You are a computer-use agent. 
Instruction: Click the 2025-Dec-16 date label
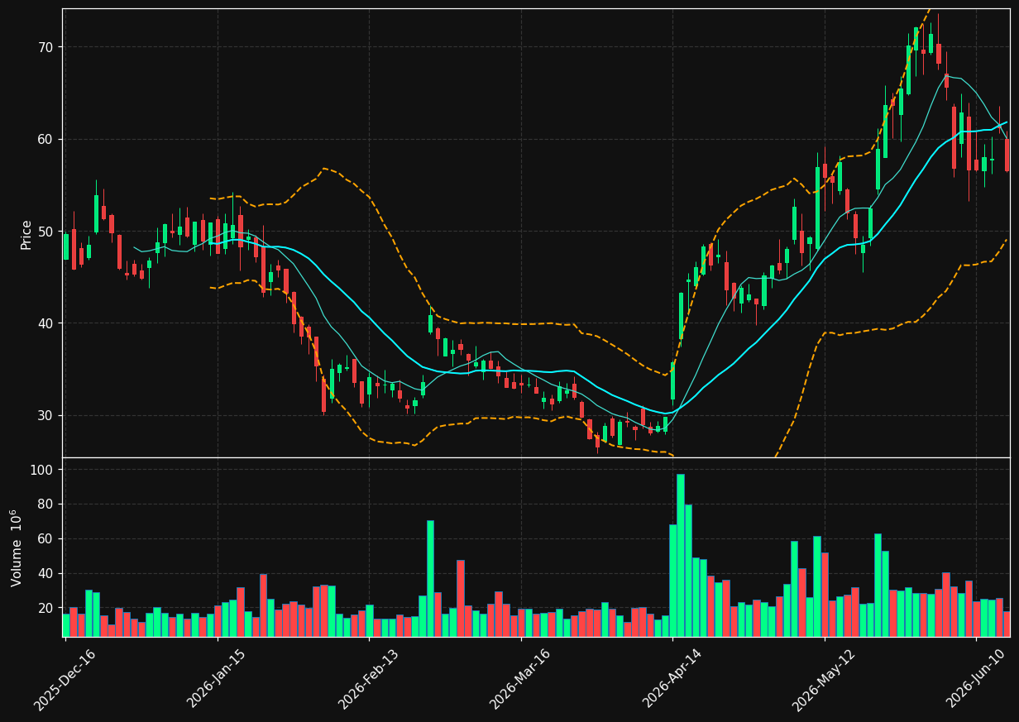(x=65, y=680)
